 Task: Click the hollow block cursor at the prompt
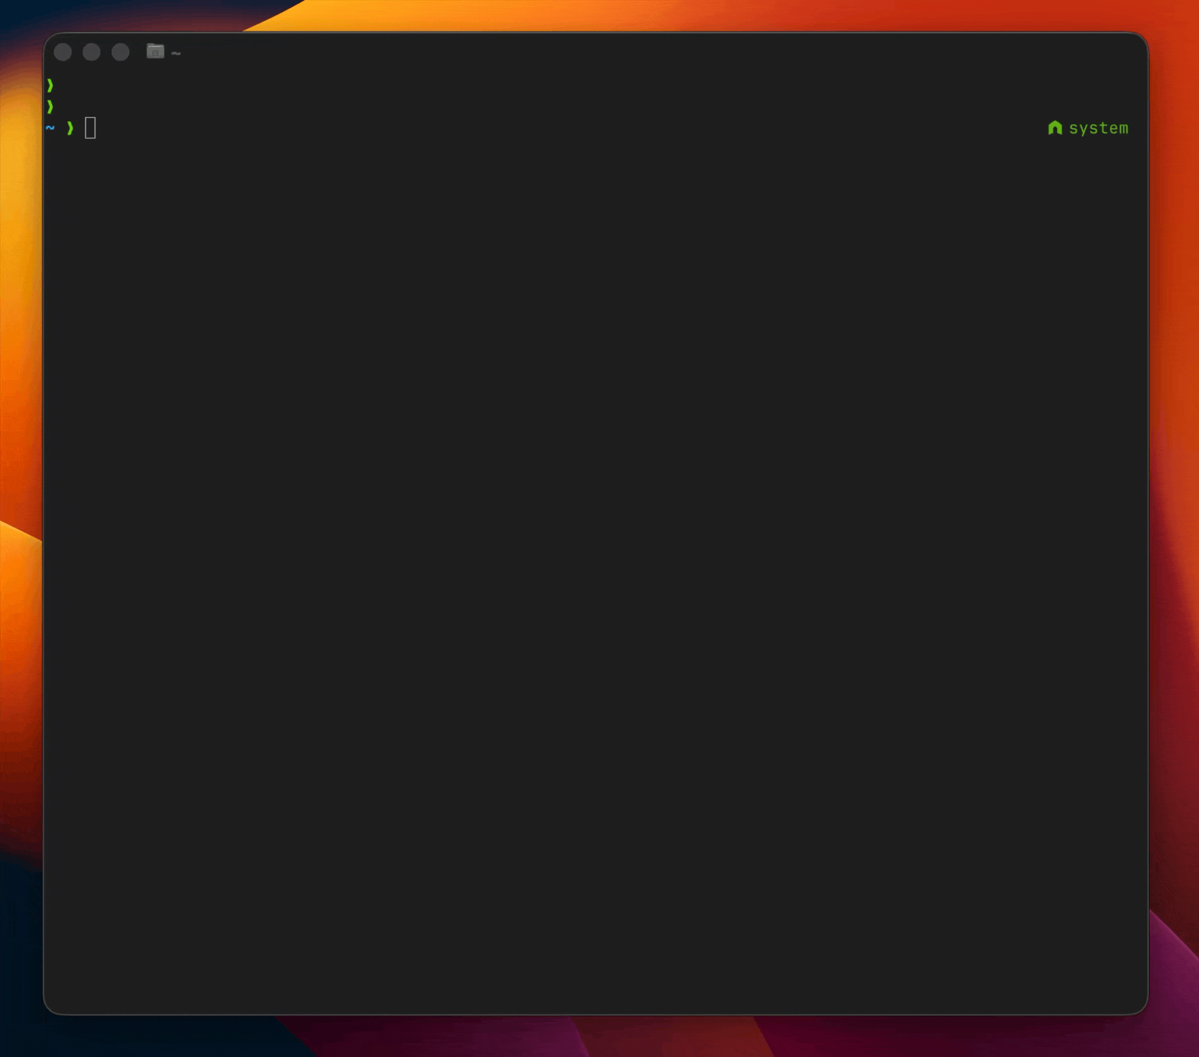pos(90,128)
